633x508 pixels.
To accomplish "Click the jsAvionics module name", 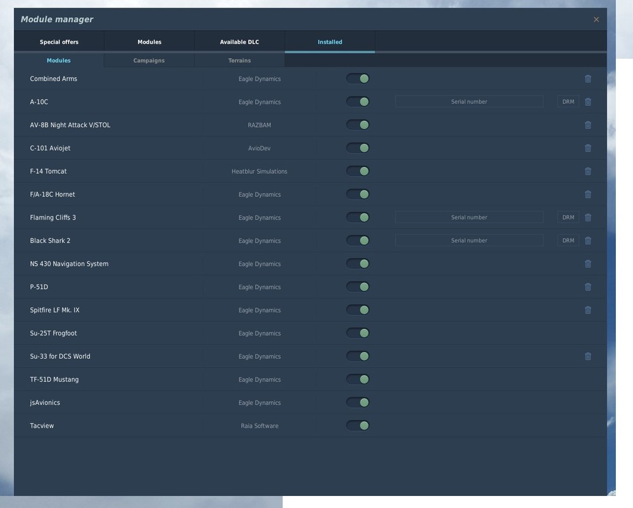I will (x=45, y=403).
